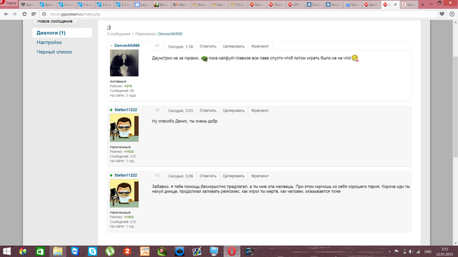This screenshot has width=458, height=257.
Task: Click Stefan11222's avatar on message #2
Action: point(124,128)
